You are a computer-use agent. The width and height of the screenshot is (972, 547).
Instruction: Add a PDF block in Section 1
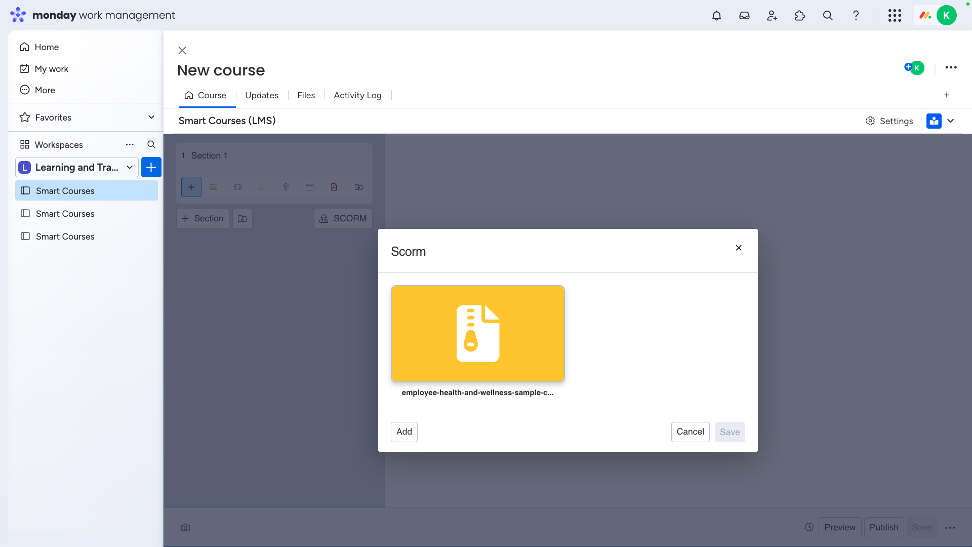[x=334, y=187]
